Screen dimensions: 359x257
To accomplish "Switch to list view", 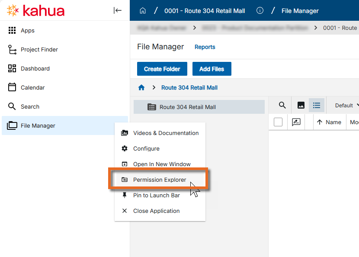I will pyautogui.click(x=317, y=105).
